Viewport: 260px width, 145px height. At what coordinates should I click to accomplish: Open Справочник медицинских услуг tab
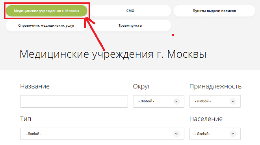coord(46,26)
